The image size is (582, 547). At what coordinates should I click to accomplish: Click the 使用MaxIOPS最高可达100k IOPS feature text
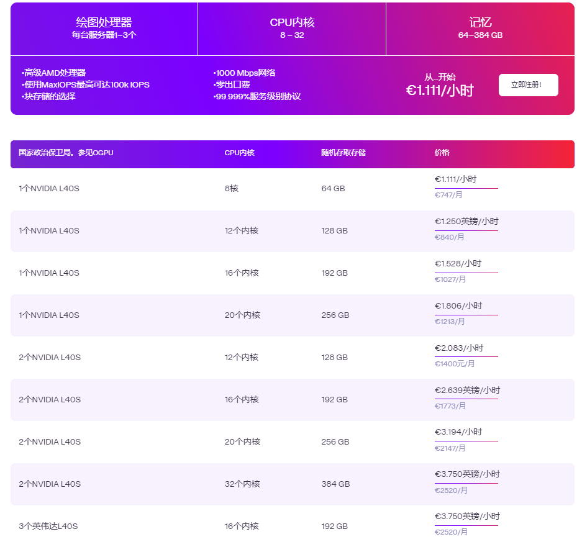point(86,85)
